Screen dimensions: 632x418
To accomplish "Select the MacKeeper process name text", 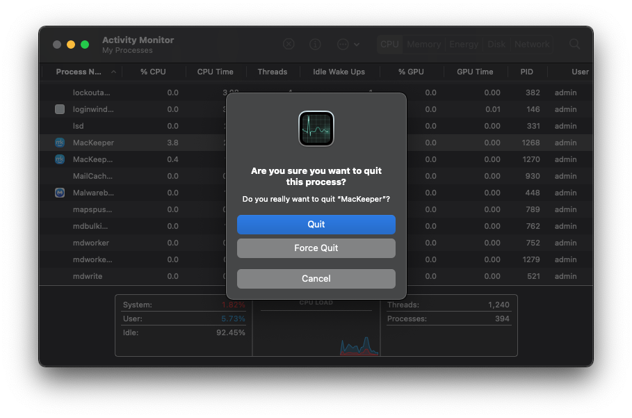I will point(93,143).
